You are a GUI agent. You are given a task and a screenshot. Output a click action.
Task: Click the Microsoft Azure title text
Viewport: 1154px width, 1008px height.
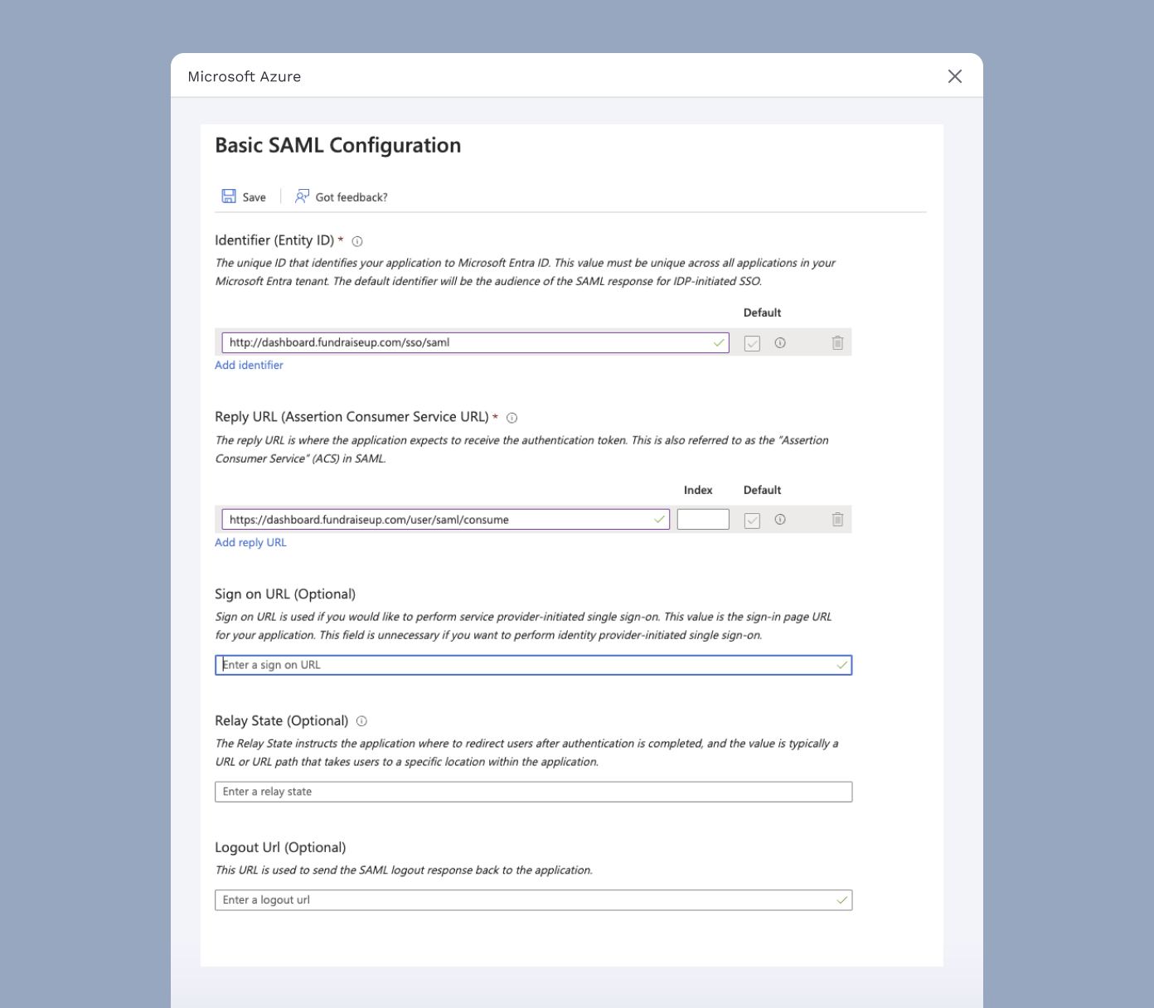245,76
